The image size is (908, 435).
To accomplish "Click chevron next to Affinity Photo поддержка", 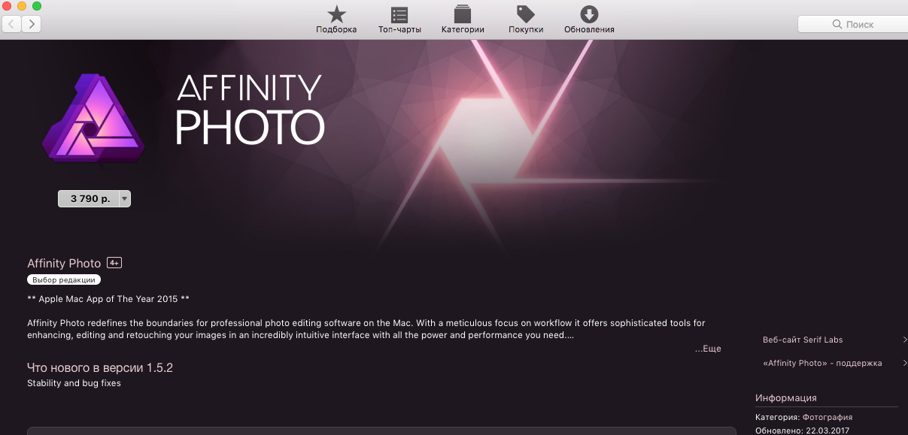I will pyautogui.click(x=904, y=363).
